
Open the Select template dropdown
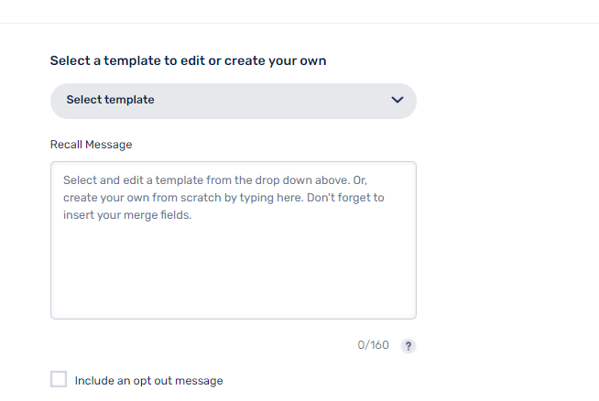click(x=233, y=101)
